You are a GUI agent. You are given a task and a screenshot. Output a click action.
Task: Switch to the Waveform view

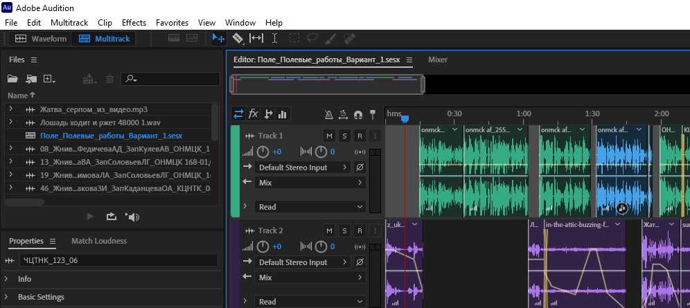pyautogui.click(x=41, y=39)
